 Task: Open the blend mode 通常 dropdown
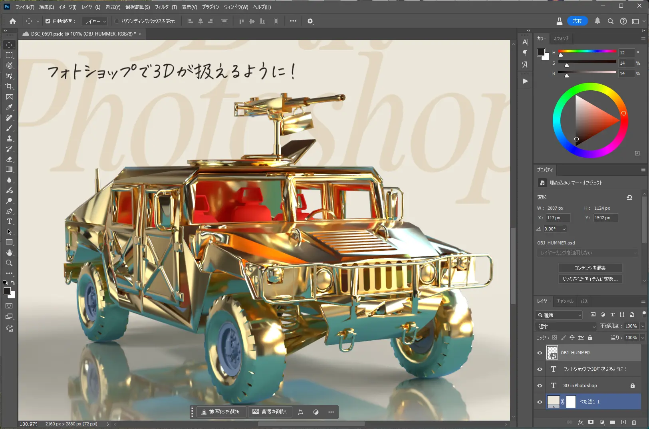coord(566,326)
